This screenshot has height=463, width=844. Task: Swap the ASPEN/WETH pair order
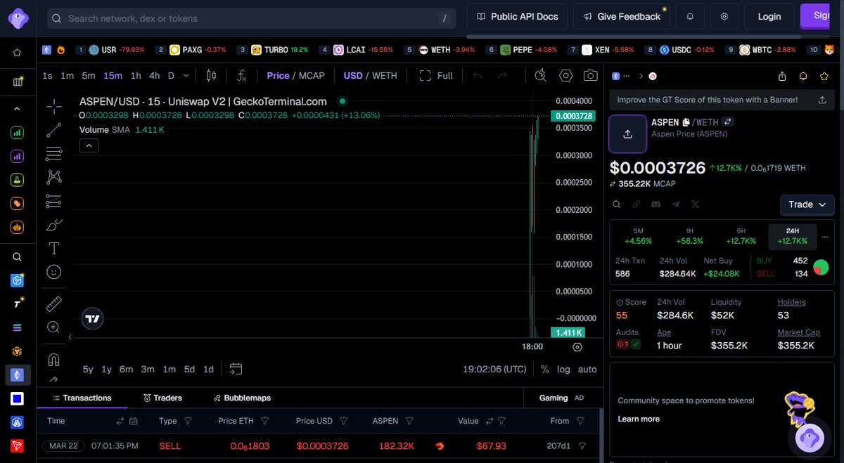click(x=728, y=122)
